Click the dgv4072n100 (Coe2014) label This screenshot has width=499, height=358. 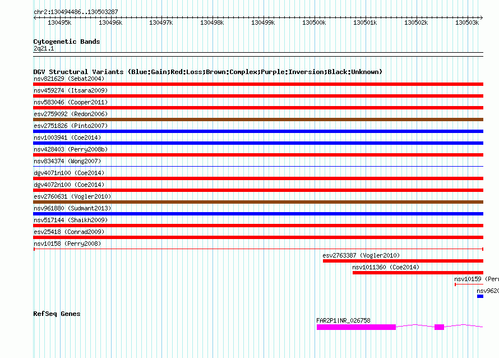[x=69, y=185]
